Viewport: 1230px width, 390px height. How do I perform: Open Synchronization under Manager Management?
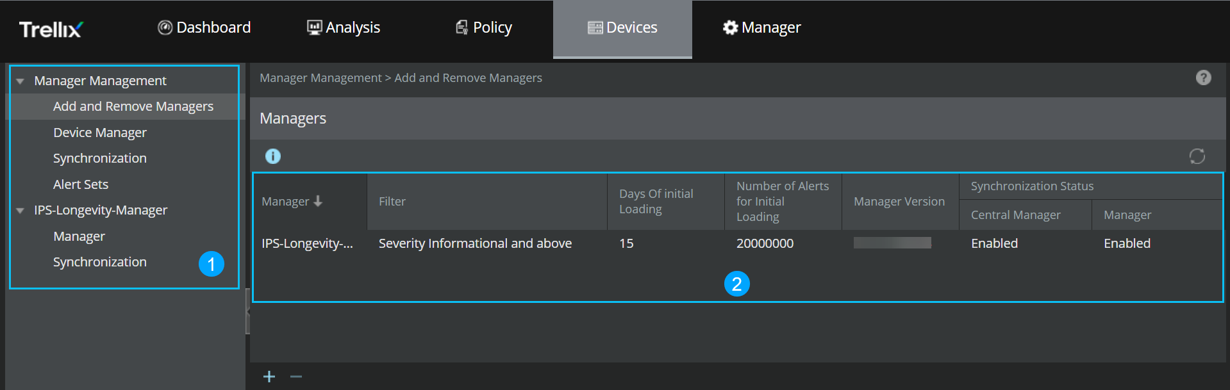[x=100, y=158]
